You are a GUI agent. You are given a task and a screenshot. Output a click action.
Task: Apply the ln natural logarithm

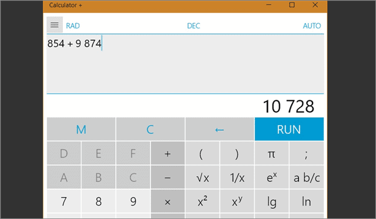click(307, 201)
